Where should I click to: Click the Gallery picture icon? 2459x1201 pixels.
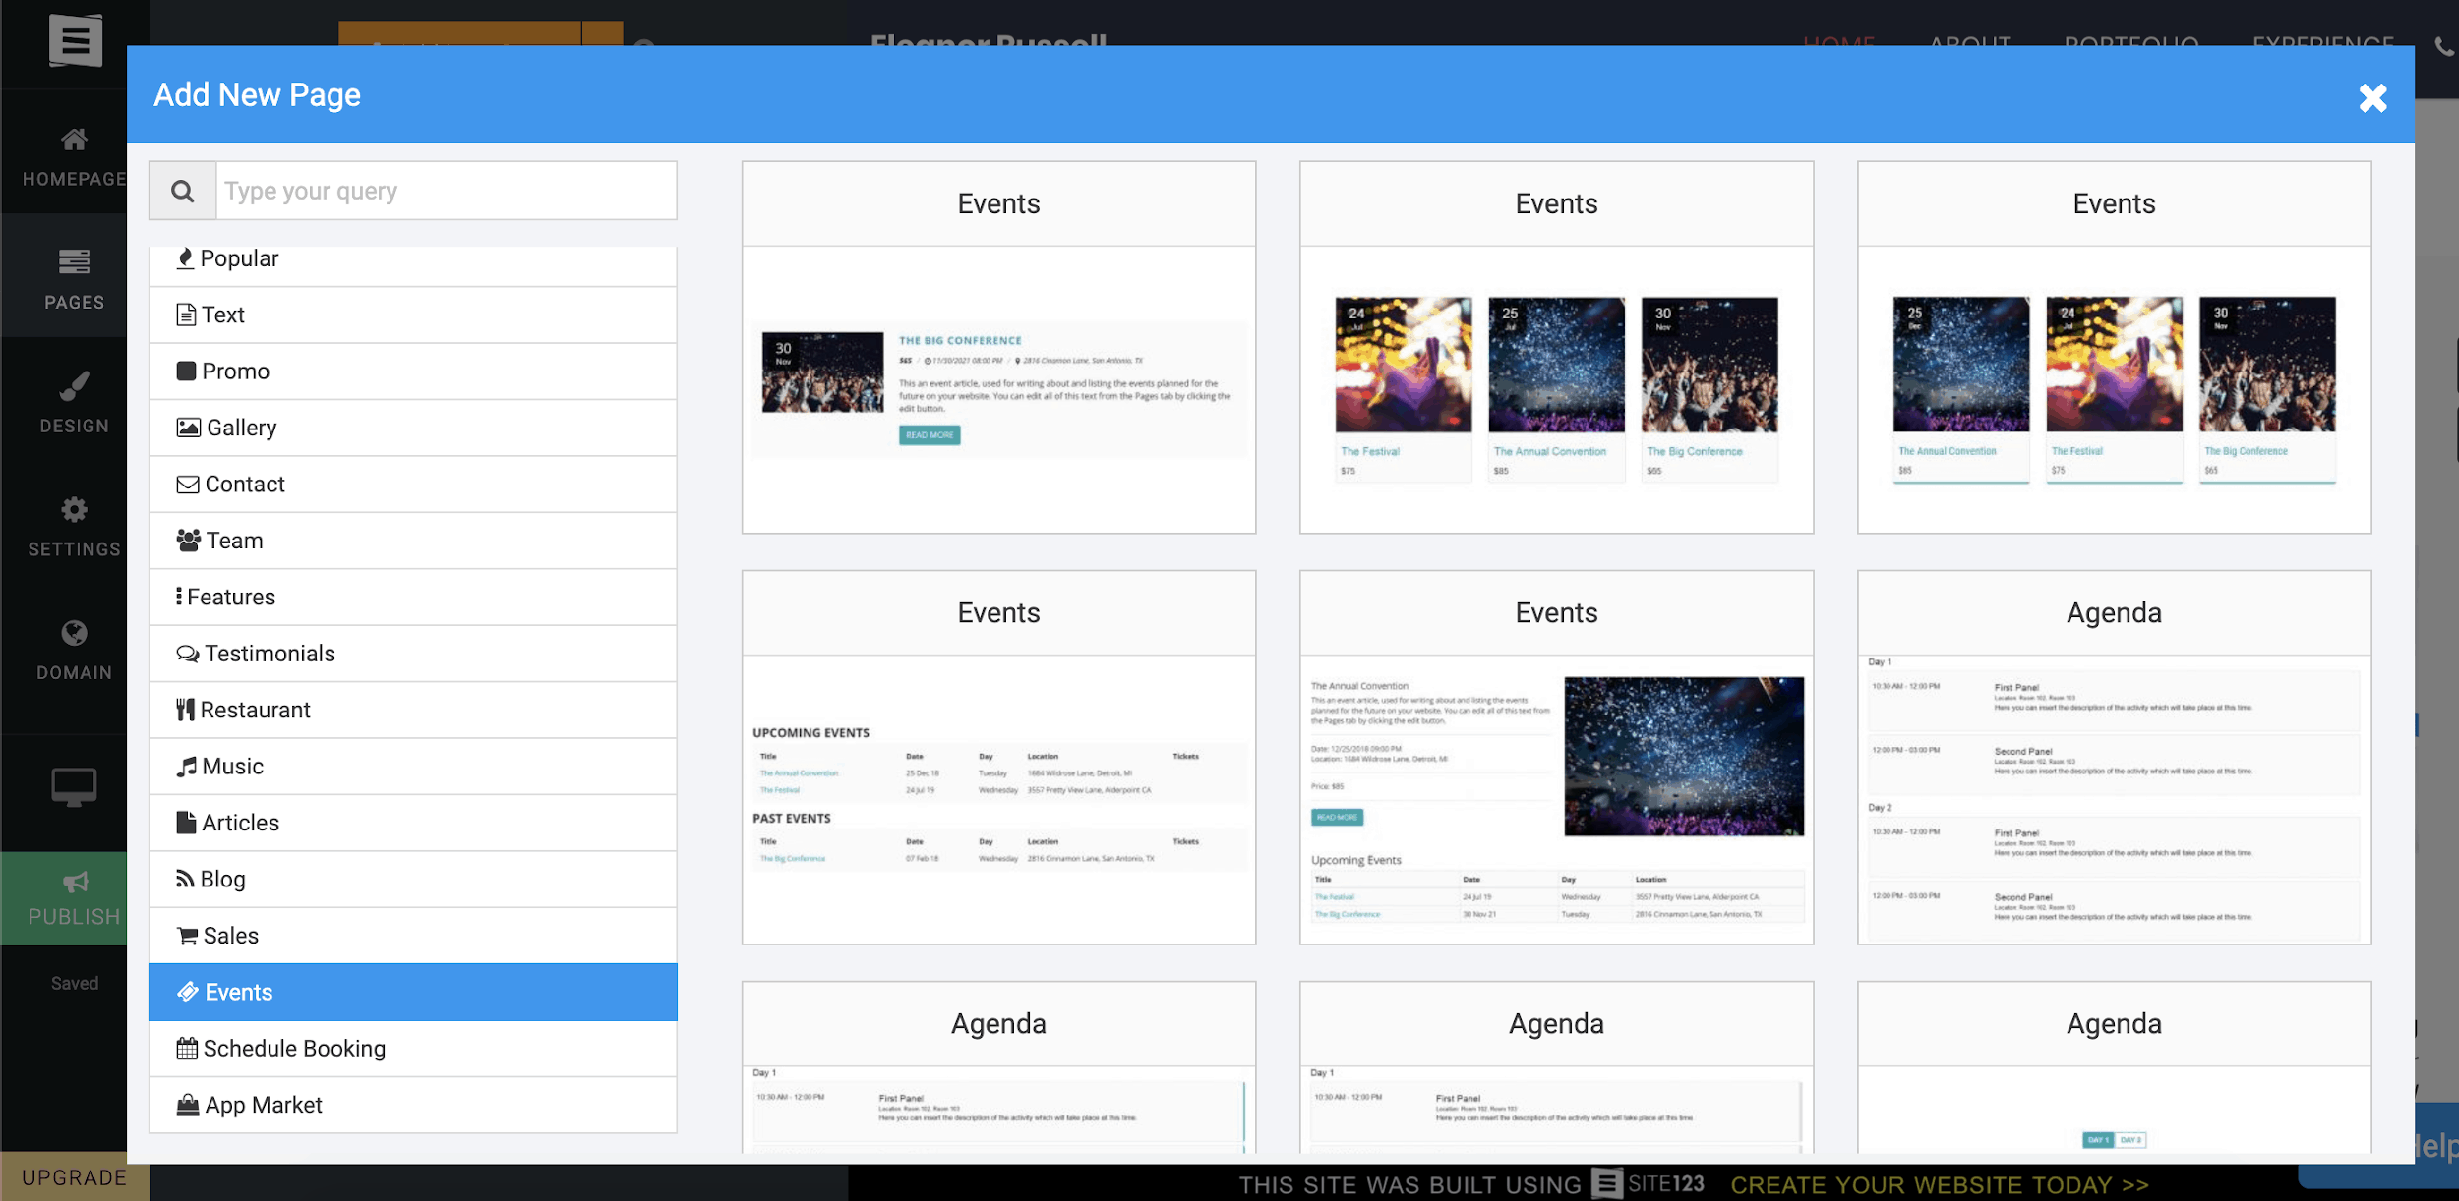(188, 428)
